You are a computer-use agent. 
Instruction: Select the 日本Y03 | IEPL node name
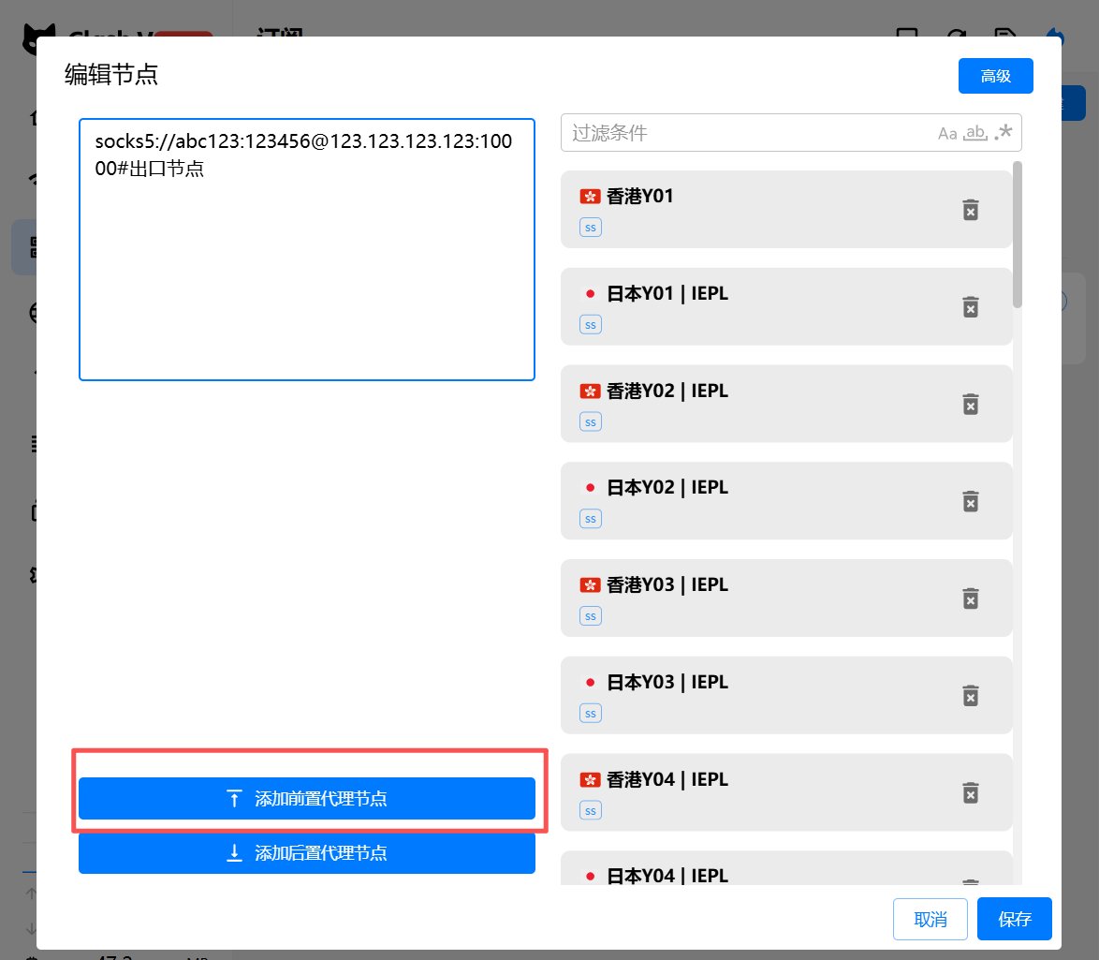[x=667, y=683]
